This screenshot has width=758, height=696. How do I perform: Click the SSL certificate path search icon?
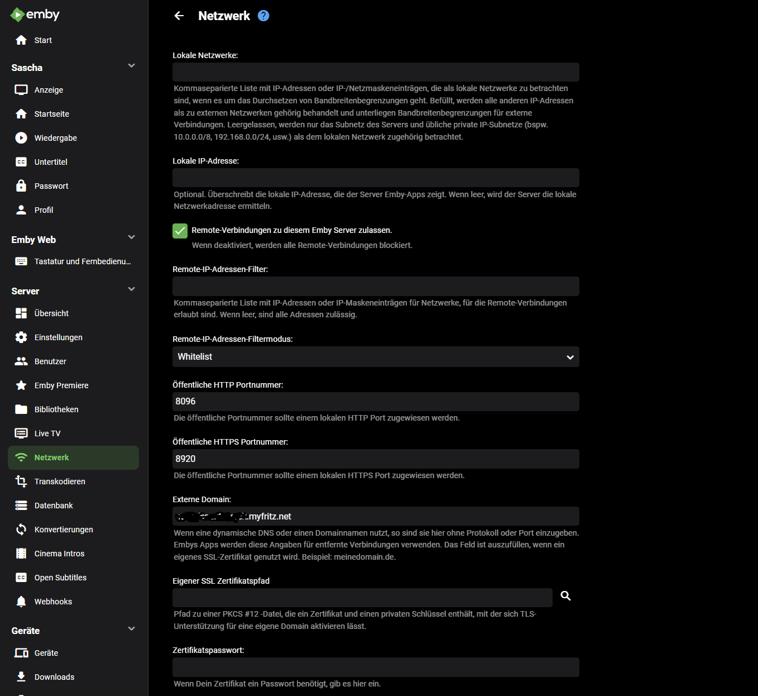(x=565, y=596)
